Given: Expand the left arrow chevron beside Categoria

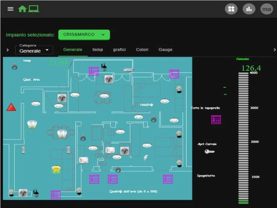Looking at the screenshot, I should 8,50.
